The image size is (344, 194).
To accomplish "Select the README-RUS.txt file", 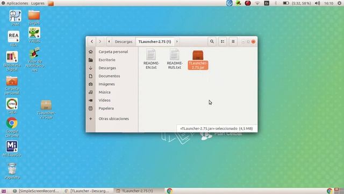I will click(174, 59).
